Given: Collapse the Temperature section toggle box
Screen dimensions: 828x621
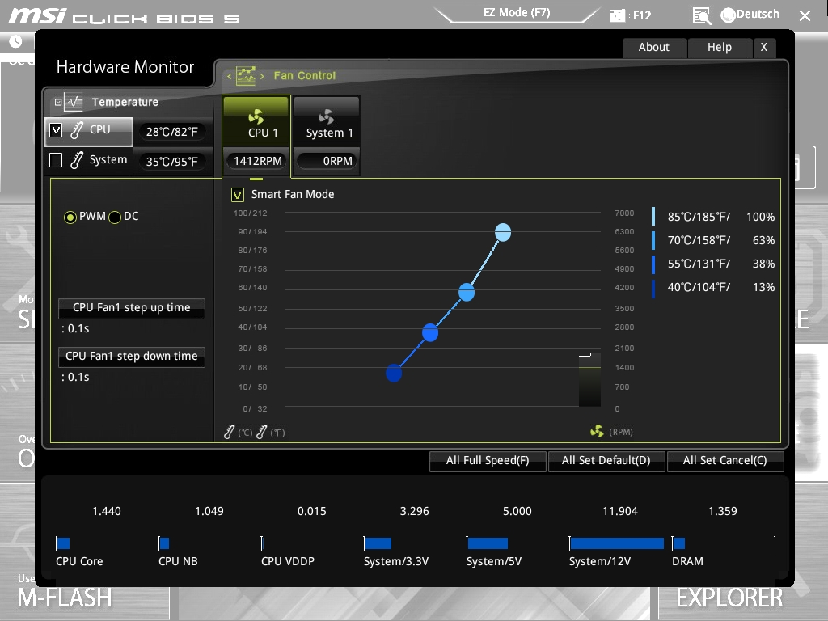Looking at the screenshot, I should click(58, 102).
